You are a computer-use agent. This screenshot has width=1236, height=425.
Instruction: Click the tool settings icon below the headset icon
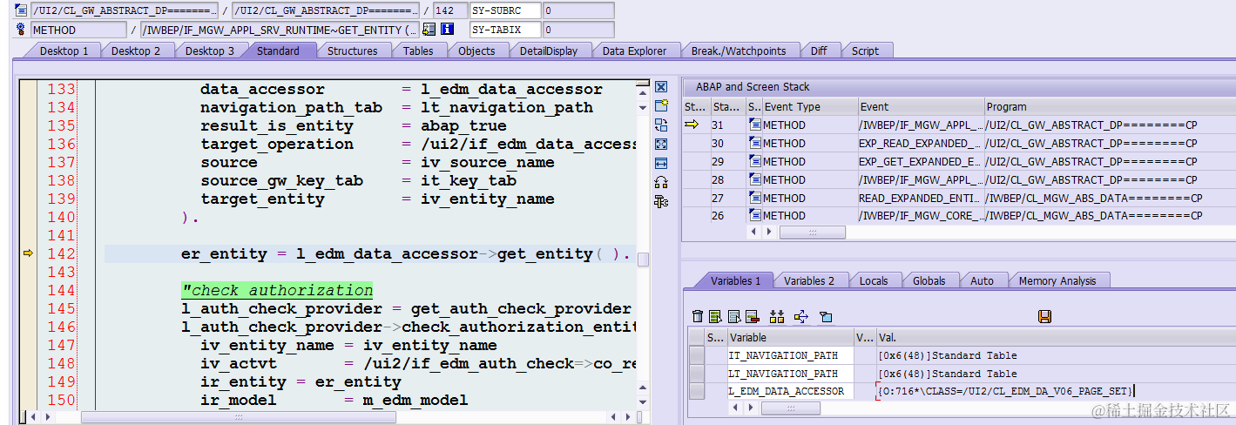[661, 201]
